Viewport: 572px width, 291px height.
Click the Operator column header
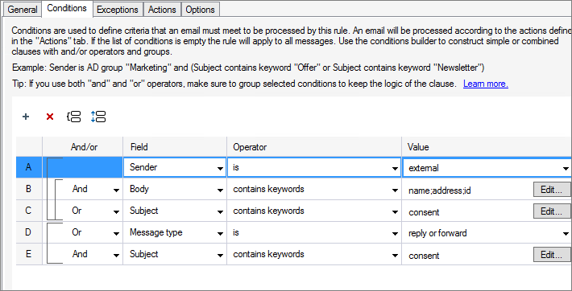(x=314, y=147)
